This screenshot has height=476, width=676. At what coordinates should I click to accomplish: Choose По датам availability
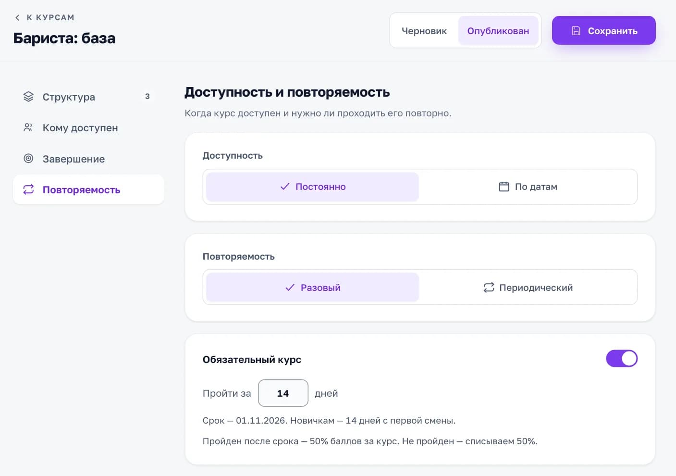528,187
